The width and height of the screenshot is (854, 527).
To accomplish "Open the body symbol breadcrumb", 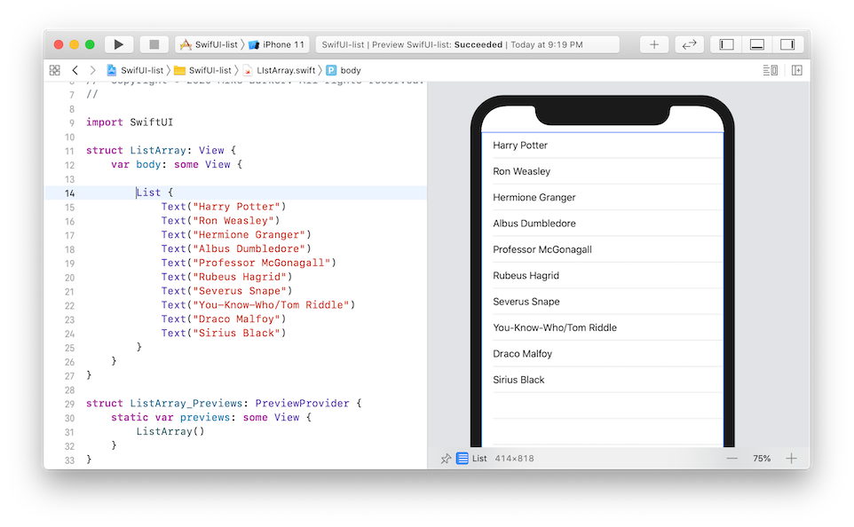I will click(x=344, y=70).
